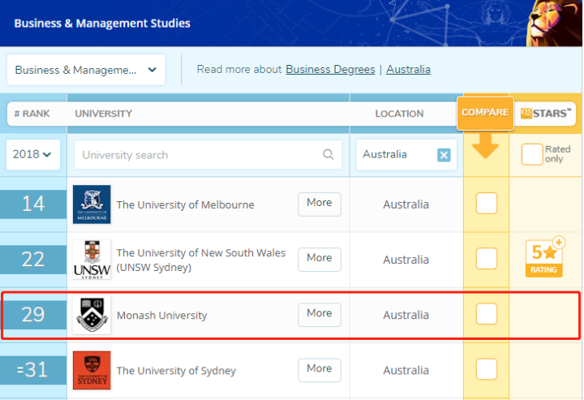The width and height of the screenshot is (584, 400).
Task: Open the 2018 year dropdown
Action: coord(32,154)
